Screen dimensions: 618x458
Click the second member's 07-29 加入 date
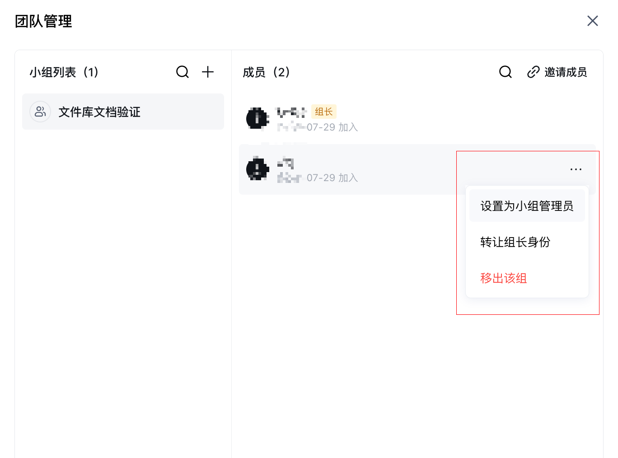coord(332,178)
